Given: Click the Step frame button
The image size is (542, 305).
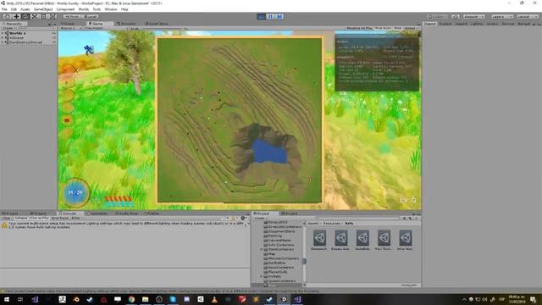Looking at the screenshot, I should 279,17.
